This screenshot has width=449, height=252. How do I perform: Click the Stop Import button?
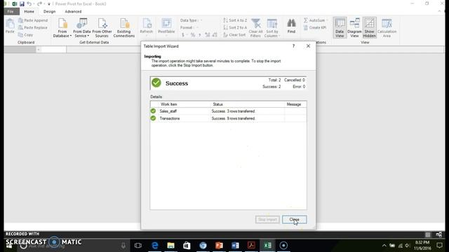click(267, 219)
